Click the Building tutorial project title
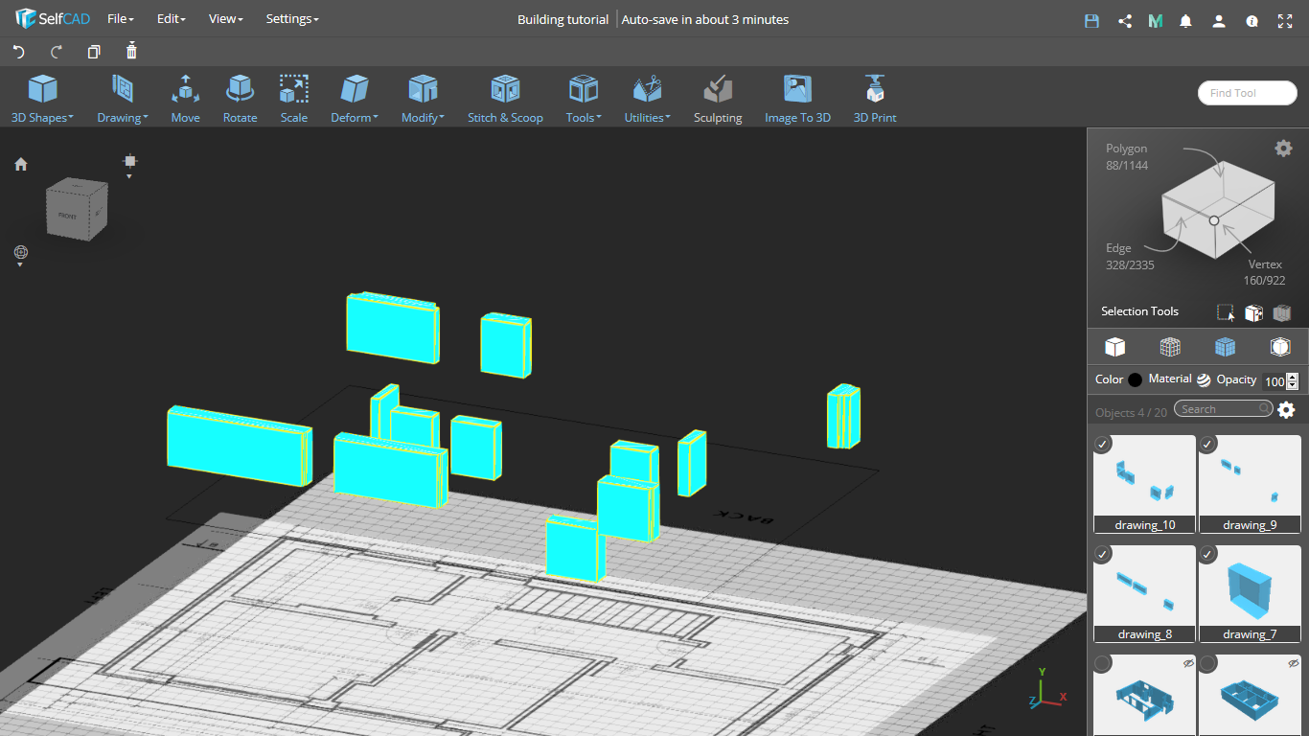The image size is (1309, 736). click(x=563, y=19)
